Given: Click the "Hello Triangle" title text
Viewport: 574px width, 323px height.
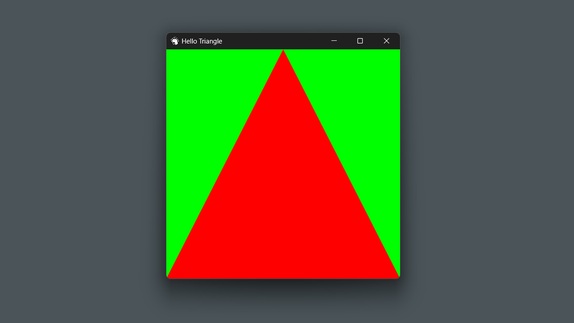Looking at the screenshot, I should click(x=202, y=41).
